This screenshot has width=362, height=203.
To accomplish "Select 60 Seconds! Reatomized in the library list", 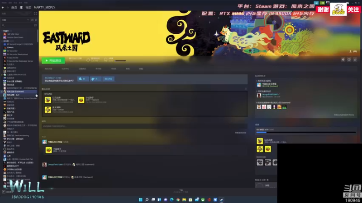I will click(x=15, y=54).
